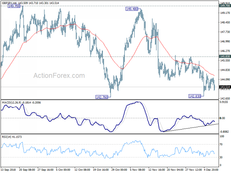Click the 149.700 high price label
231x173 pixels.
(14, 6)
